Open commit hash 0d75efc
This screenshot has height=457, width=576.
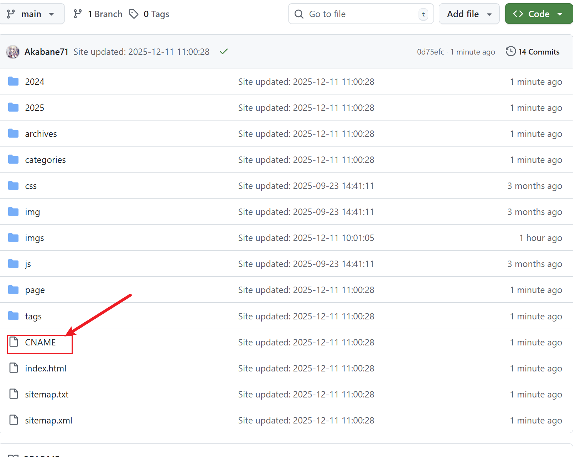[x=430, y=52]
